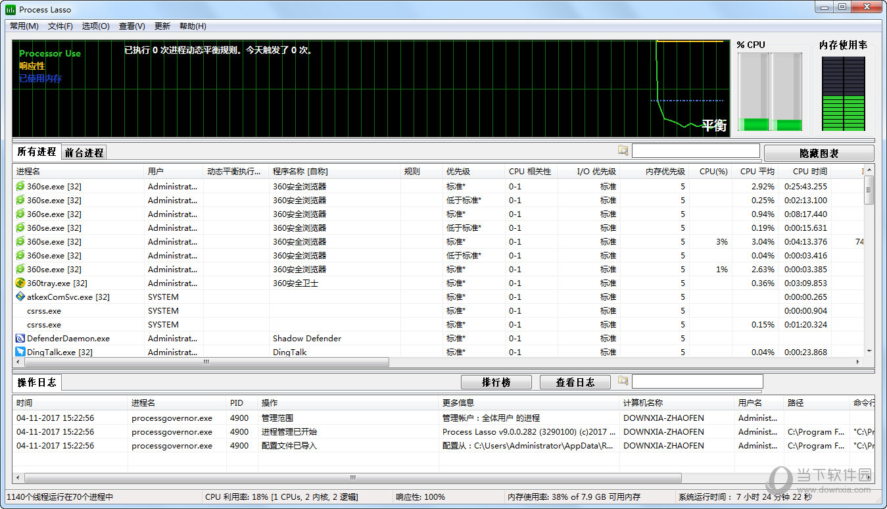Click the CPU 利用率 18% status bar entry

pyautogui.click(x=281, y=497)
